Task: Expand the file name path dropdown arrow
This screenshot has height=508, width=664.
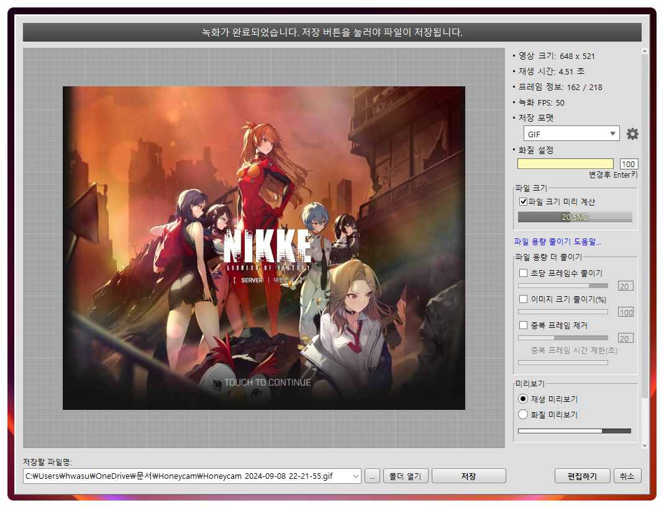Action: [x=355, y=476]
